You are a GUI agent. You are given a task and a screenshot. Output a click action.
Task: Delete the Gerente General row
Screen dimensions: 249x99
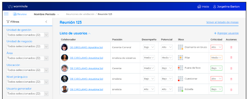pos(231,47)
